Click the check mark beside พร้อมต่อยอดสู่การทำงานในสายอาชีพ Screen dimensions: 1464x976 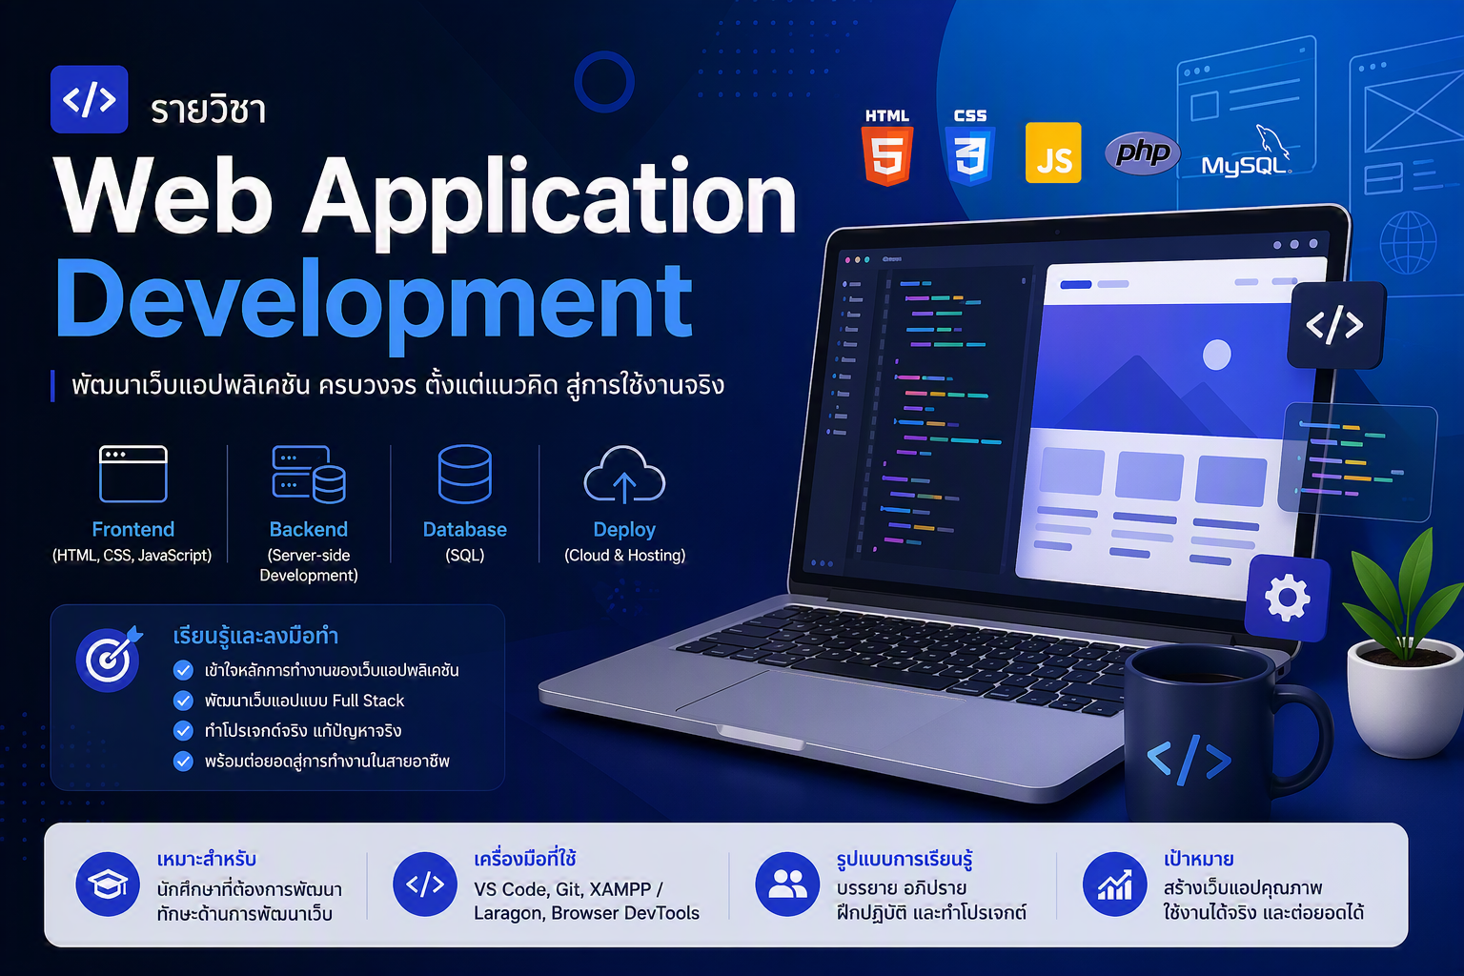tap(183, 762)
